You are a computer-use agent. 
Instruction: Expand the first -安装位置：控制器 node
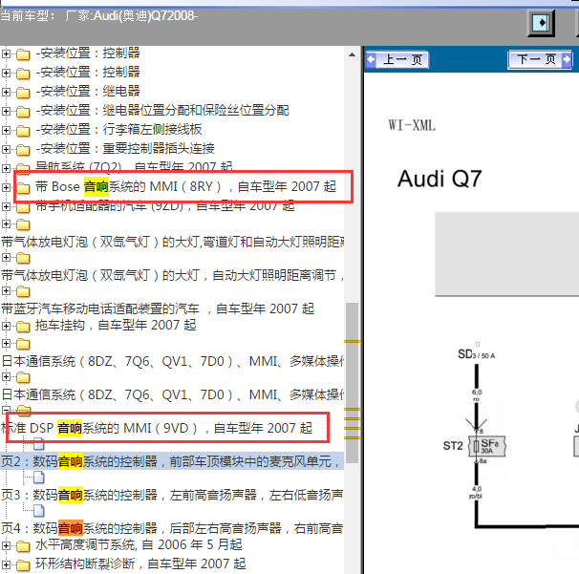coord(6,53)
